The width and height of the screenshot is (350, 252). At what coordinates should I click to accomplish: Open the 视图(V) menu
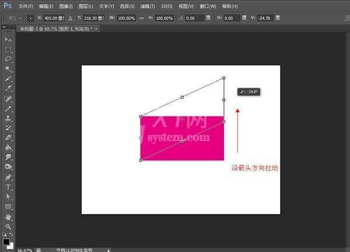click(x=186, y=6)
